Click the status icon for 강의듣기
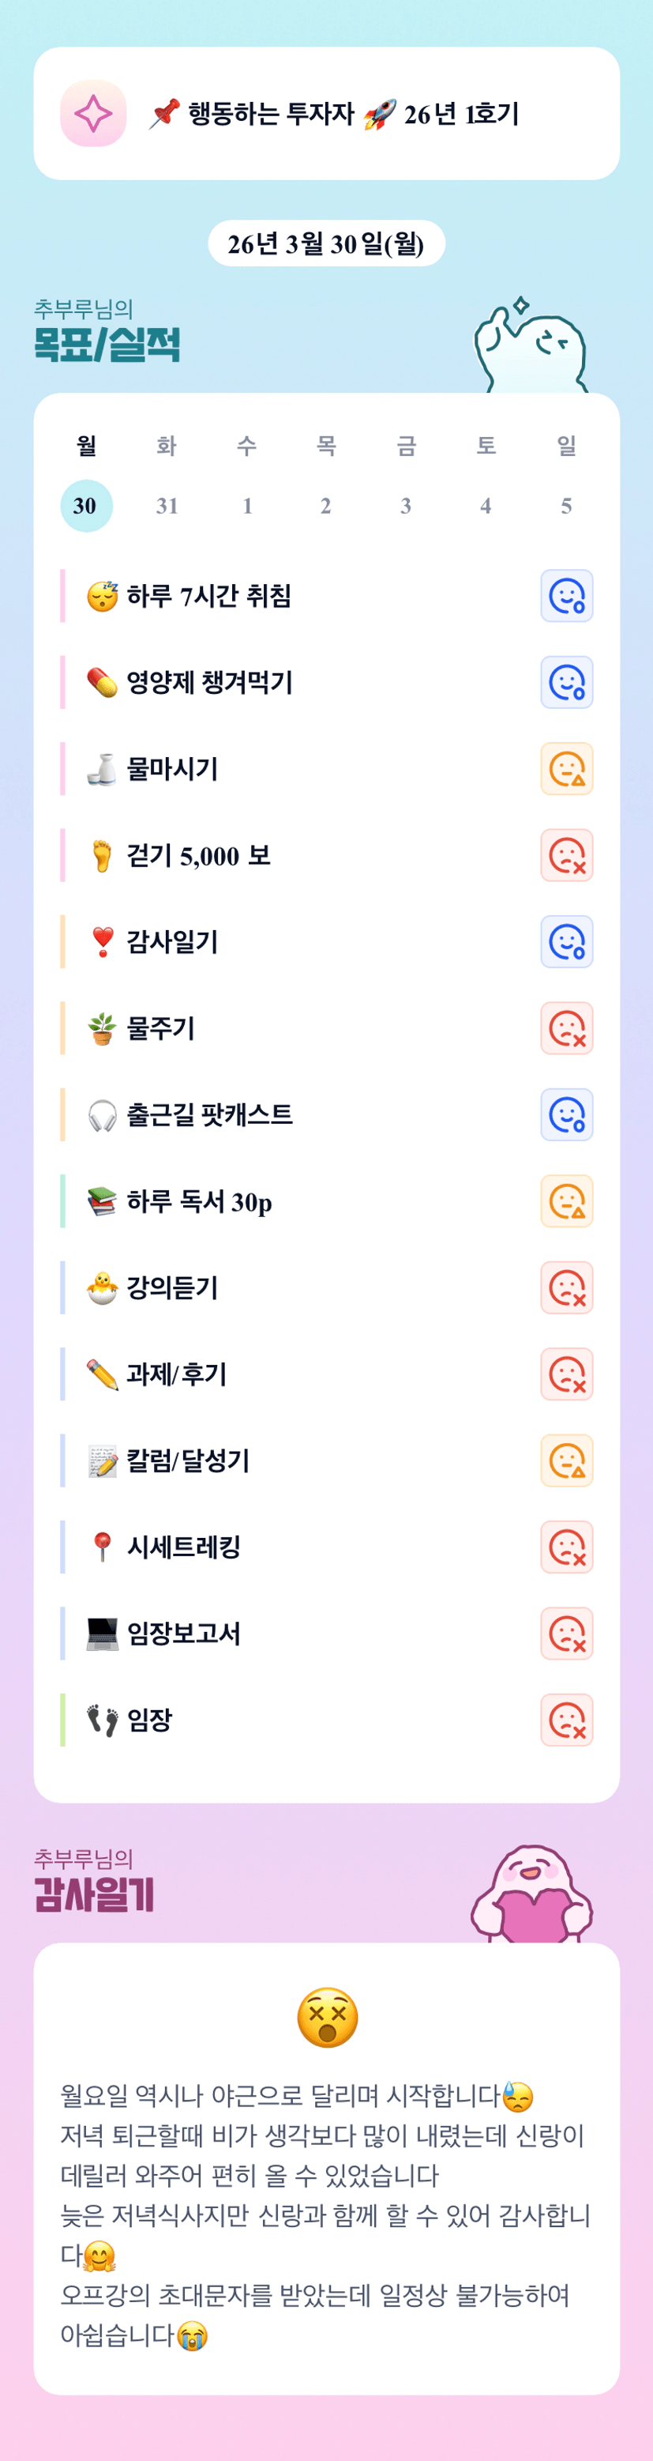653x2461 pixels. point(566,1288)
